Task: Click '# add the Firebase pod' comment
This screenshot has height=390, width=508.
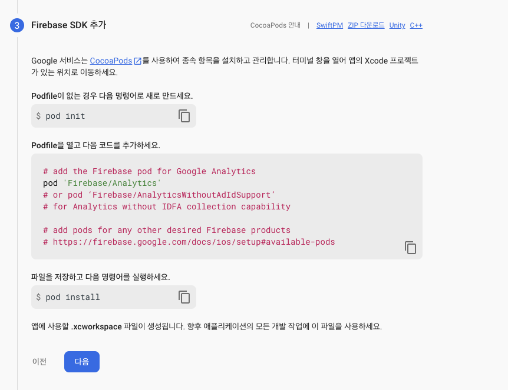Action: [149, 171]
